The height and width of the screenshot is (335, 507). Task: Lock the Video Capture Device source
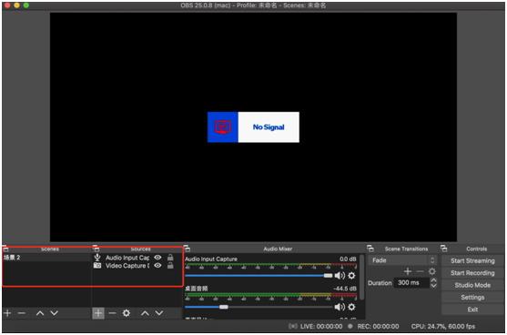pyautogui.click(x=170, y=266)
